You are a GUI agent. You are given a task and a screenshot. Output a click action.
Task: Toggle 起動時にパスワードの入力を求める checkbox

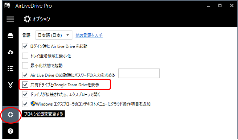point(25,75)
